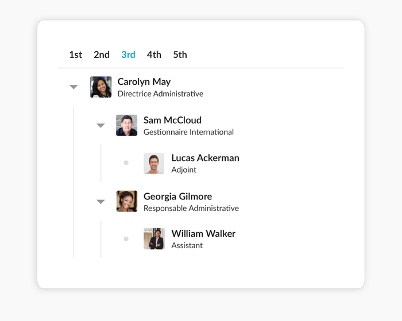The image size is (402, 321).
Task: Select the active 3rd tab
Action: [128, 55]
